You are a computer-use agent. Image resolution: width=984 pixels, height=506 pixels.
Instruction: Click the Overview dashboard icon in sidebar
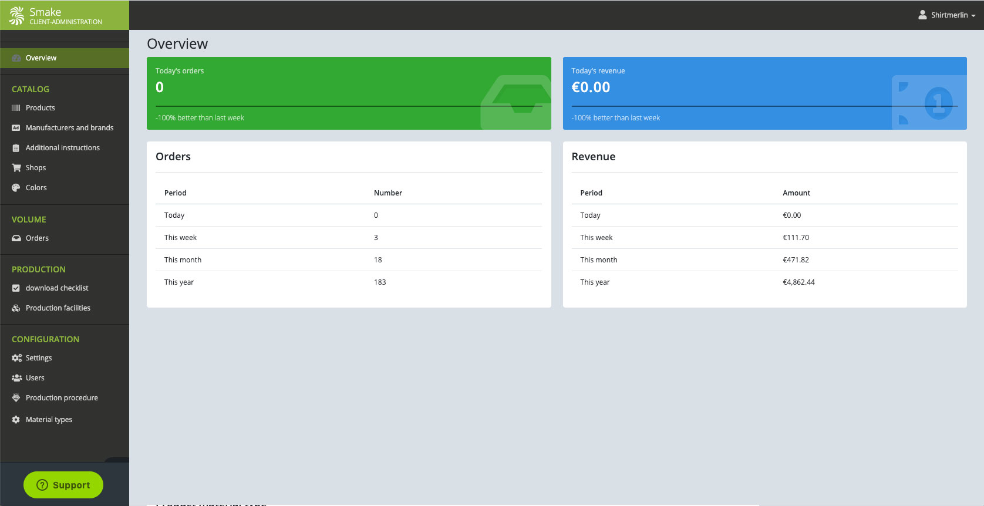[x=16, y=58]
